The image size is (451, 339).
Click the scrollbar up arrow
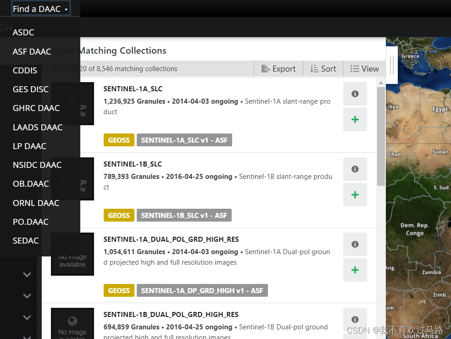coord(381,83)
